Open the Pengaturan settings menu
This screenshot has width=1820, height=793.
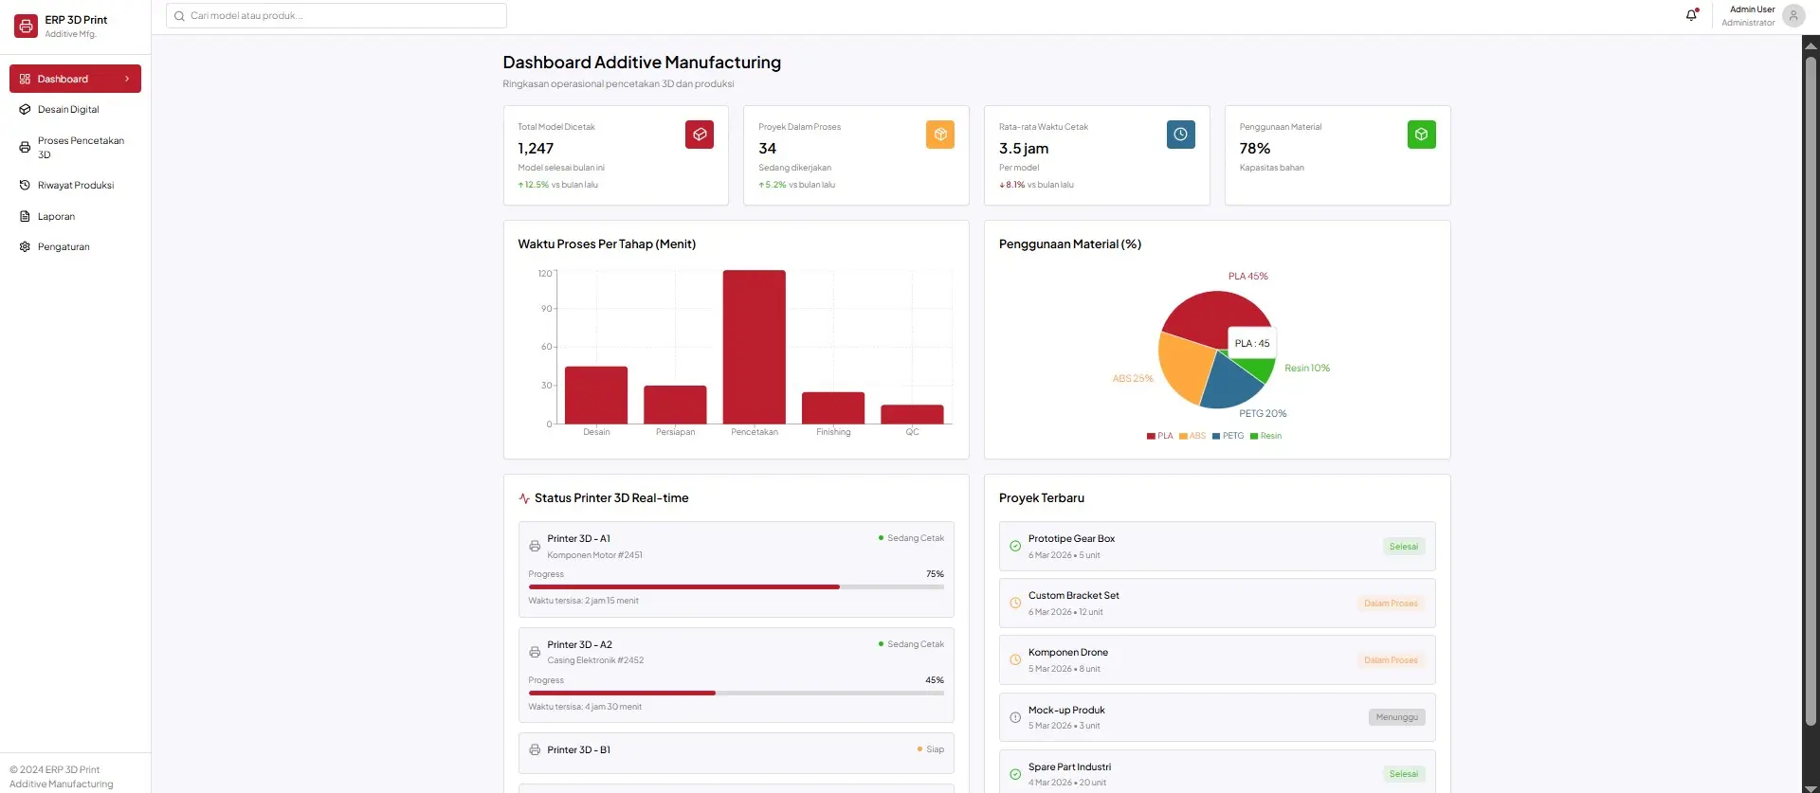tap(64, 247)
